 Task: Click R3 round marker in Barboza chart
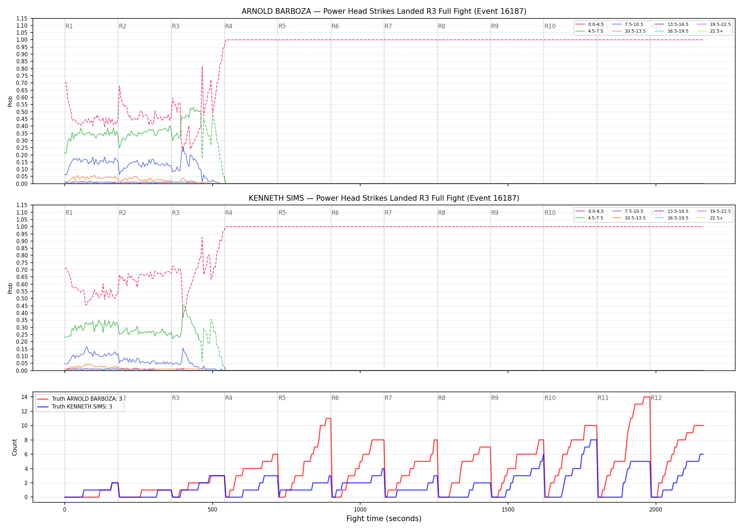[x=175, y=26]
